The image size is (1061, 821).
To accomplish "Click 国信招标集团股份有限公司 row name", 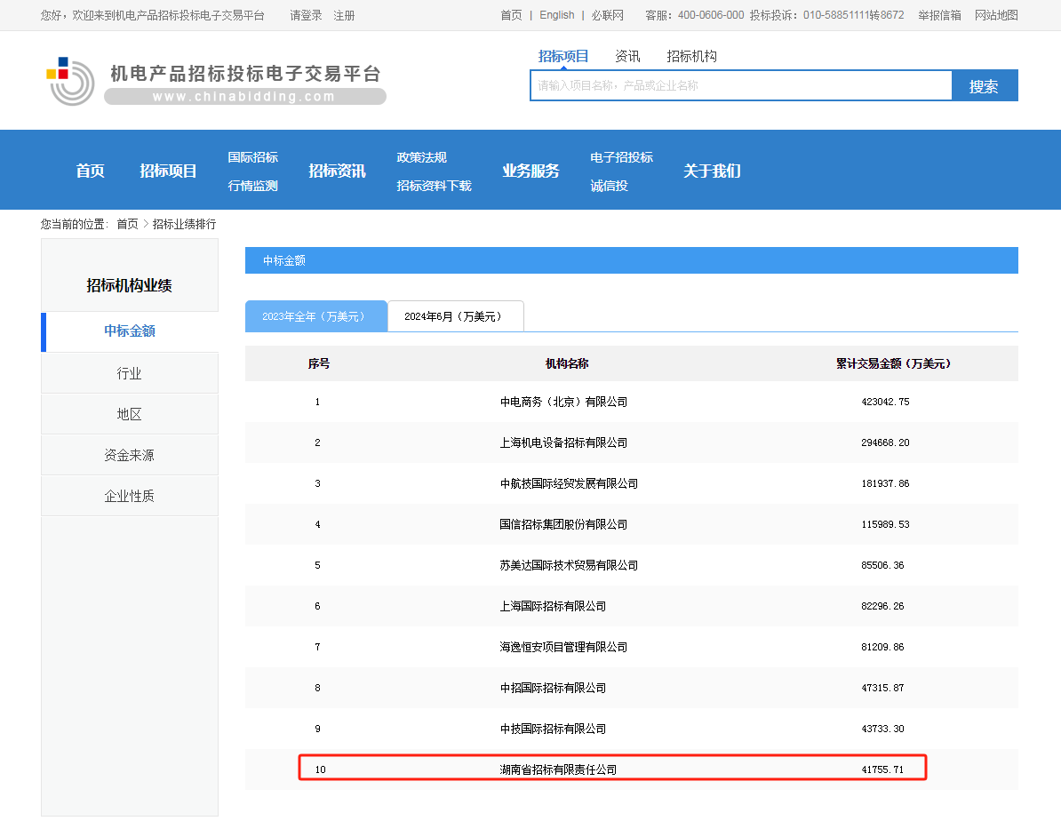I will click(x=563, y=524).
